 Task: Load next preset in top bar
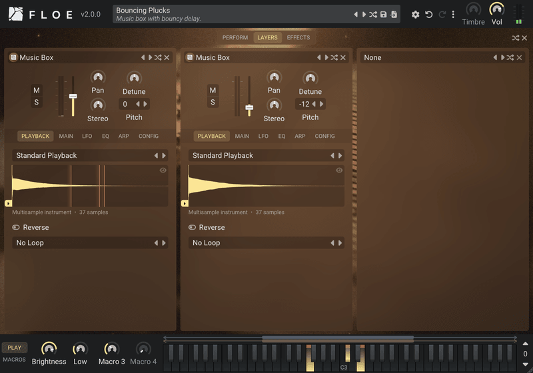[x=364, y=14]
